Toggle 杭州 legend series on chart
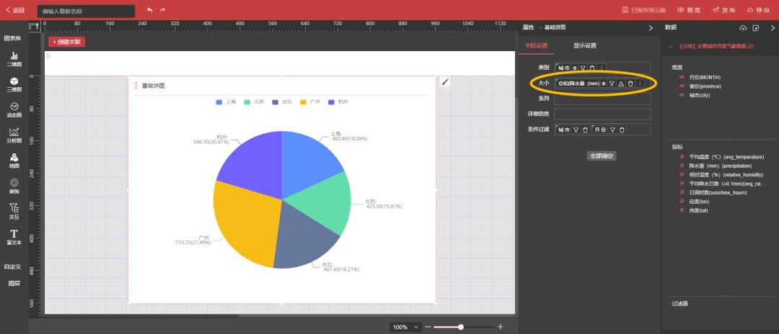Viewport: 779px width, 334px height. pyautogui.click(x=338, y=102)
